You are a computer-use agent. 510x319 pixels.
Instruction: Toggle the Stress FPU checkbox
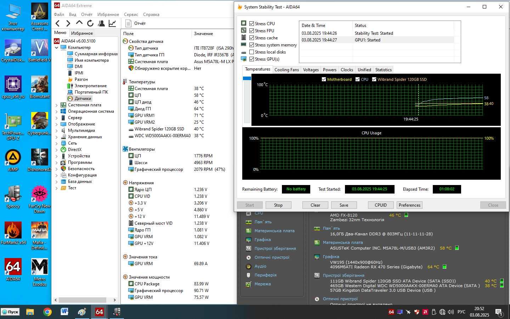coord(251,30)
